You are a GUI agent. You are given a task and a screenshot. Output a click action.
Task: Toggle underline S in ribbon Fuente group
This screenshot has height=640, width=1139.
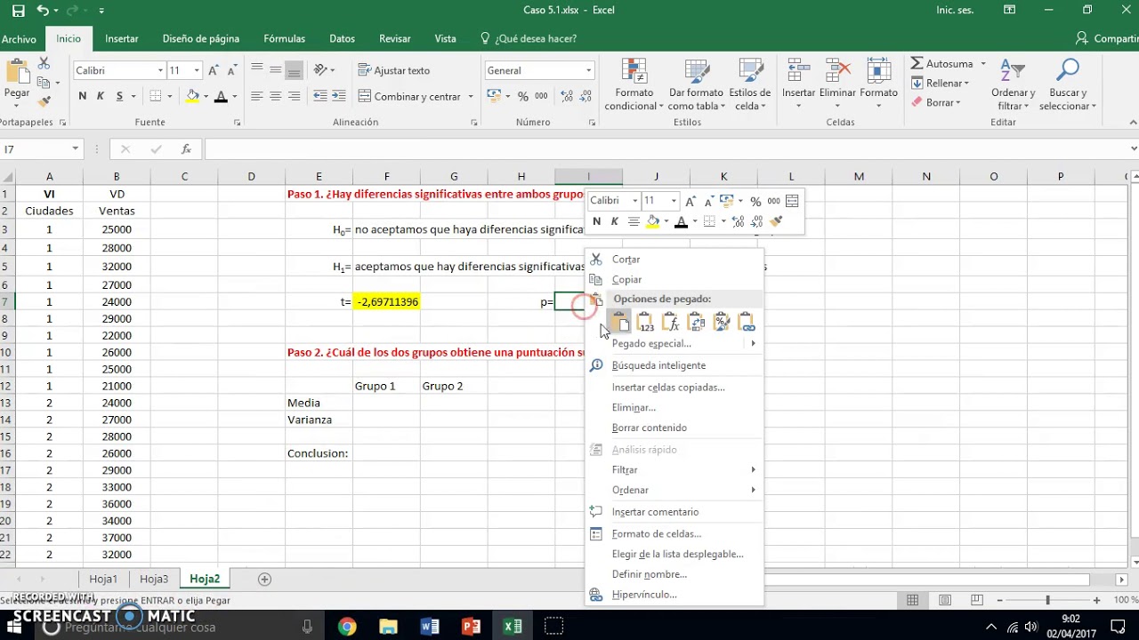pos(119,96)
